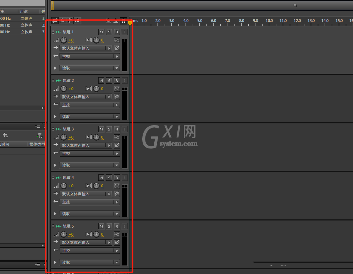Enable input monitoring (I) on 轨道 4

(125, 178)
